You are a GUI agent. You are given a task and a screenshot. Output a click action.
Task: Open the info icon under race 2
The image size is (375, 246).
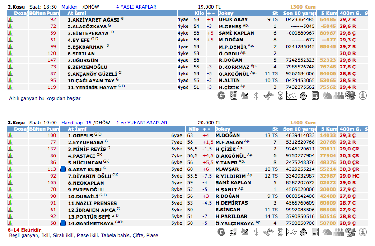coord(362,96)
